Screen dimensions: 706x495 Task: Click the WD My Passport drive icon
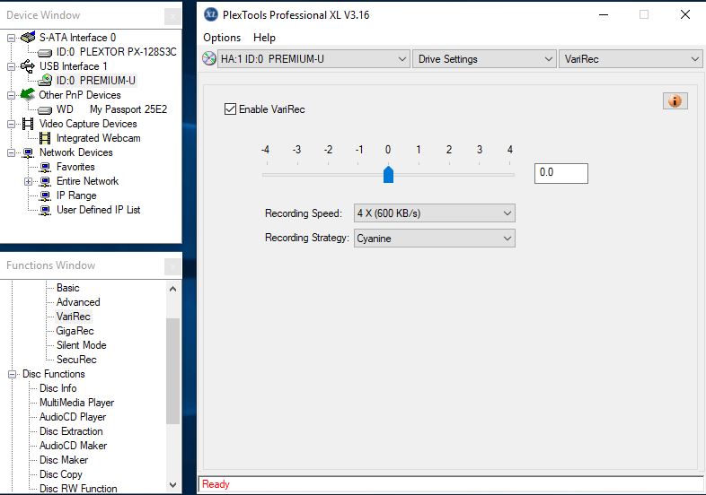(45, 109)
